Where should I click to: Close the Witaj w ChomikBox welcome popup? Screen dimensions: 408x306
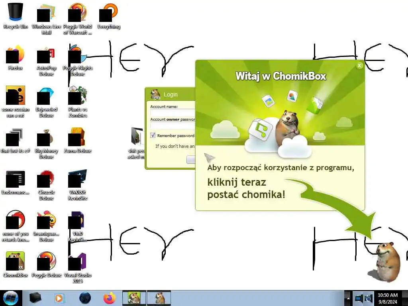click(x=359, y=66)
